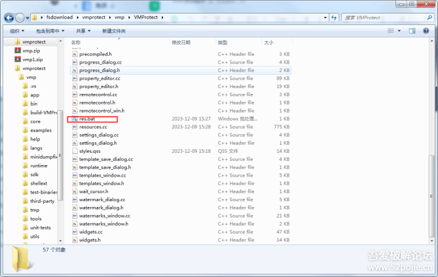Open the view options dropdown arrow
This screenshot has height=277, width=438.
pos(399,31)
